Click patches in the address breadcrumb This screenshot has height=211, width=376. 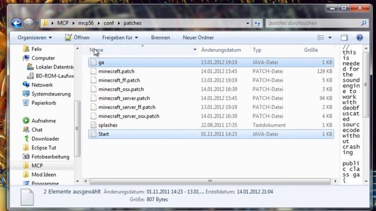(132, 23)
